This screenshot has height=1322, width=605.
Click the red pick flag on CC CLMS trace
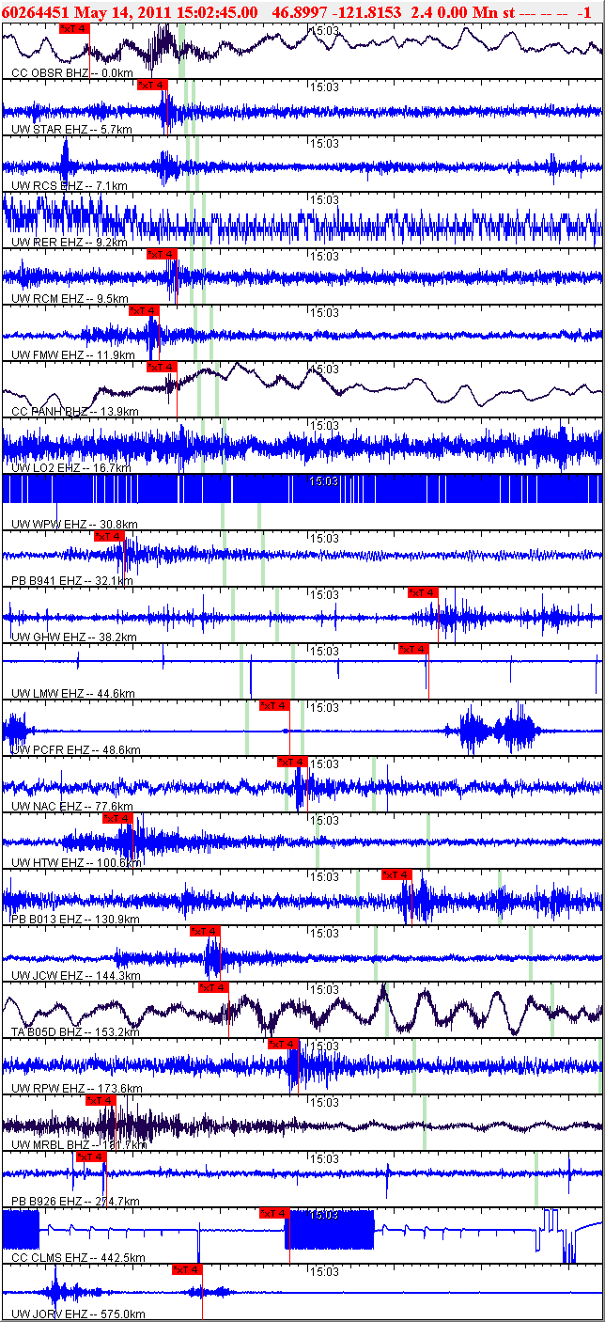[273, 1213]
